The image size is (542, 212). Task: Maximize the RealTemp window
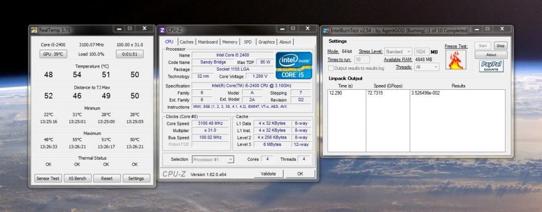(x=130, y=29)
